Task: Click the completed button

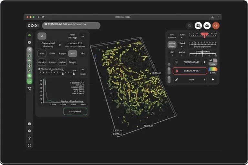Action: (x=75, y=111)
